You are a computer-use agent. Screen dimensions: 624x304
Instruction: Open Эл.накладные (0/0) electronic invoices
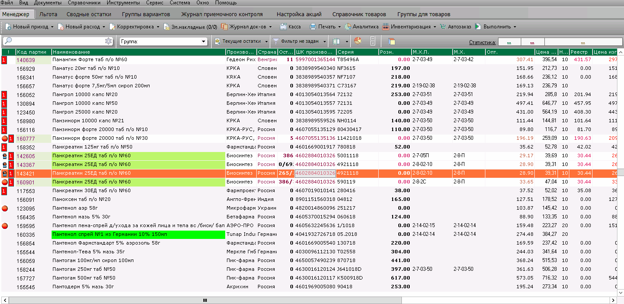click(x=190, y=27)
